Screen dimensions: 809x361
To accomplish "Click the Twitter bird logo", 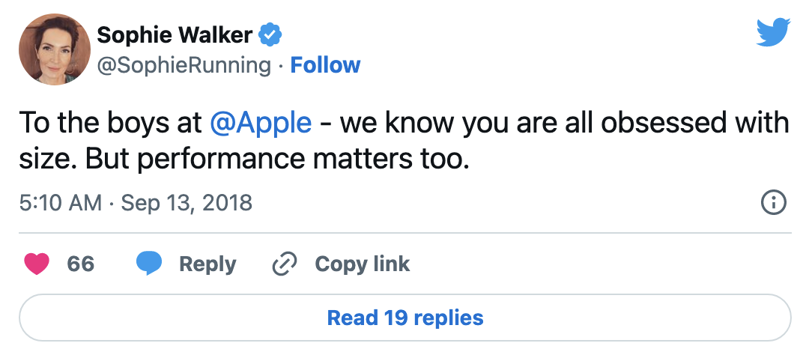I will pos(773,34).
